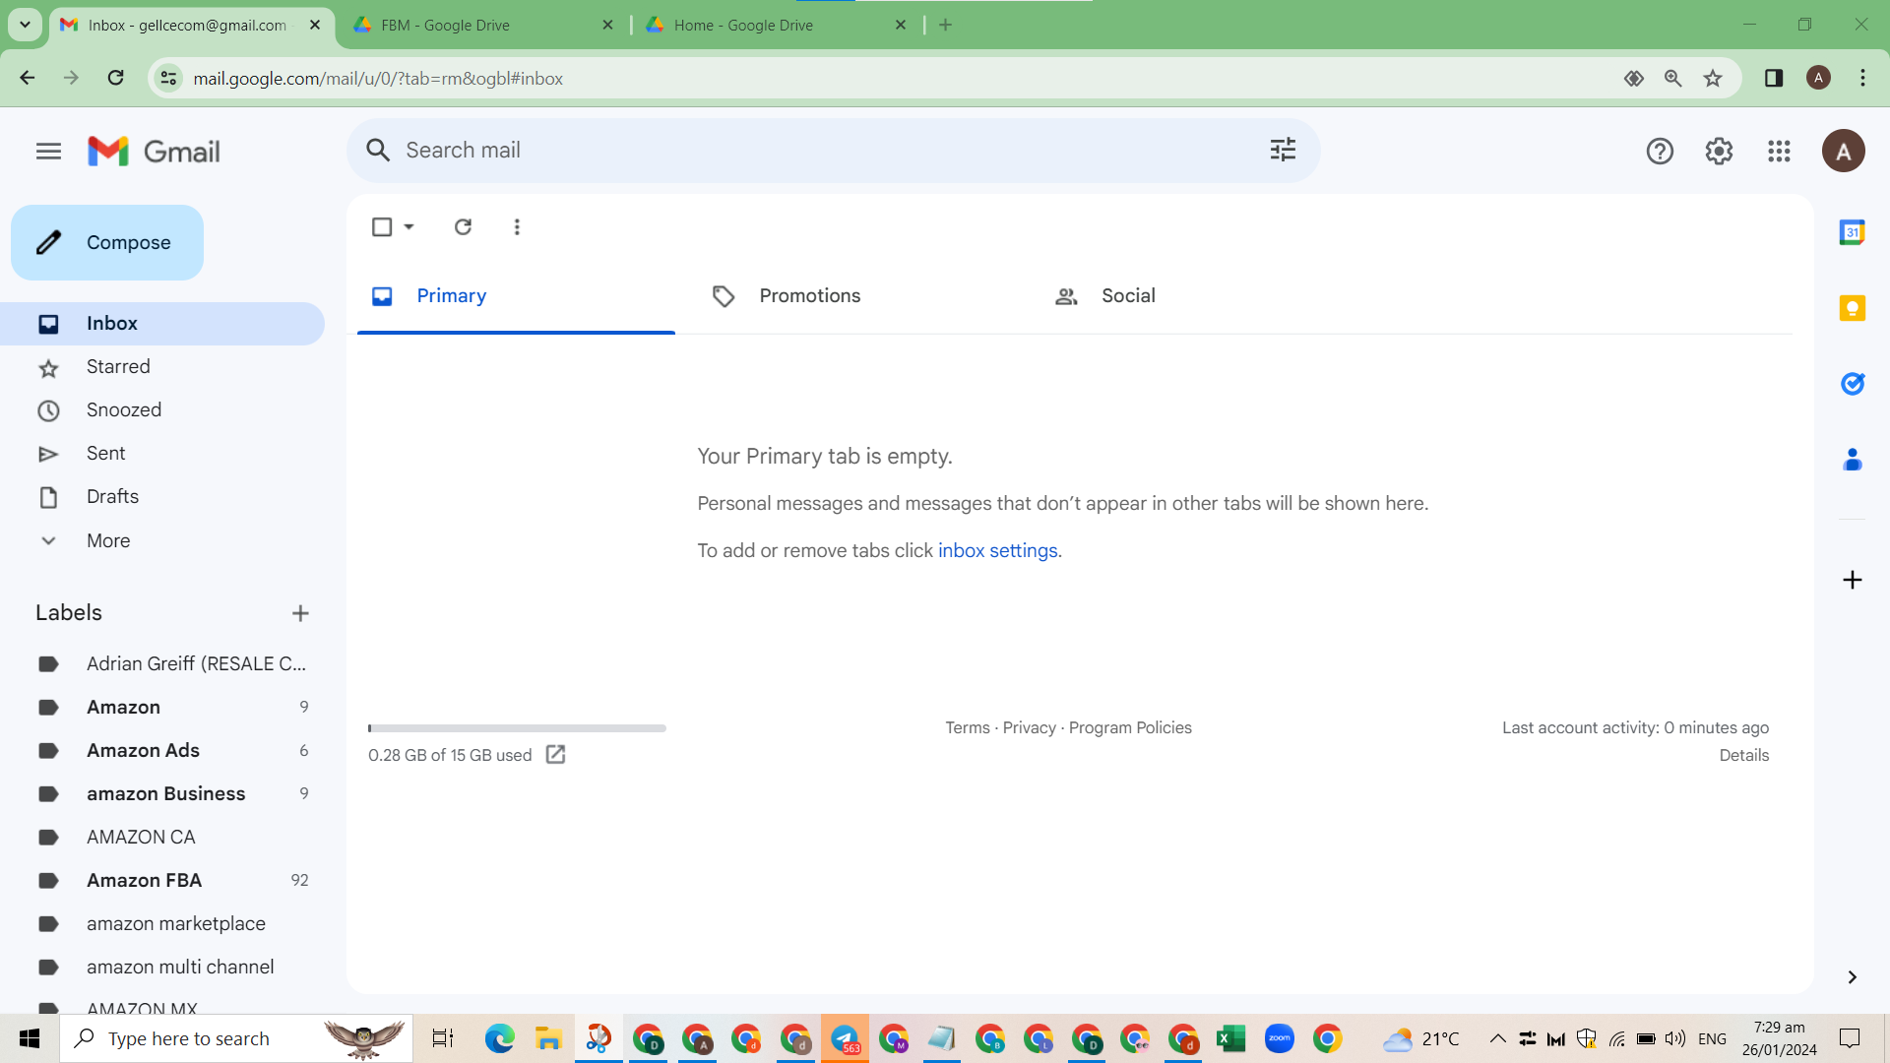Open the inbox settings link
The height and width of the screenshot is (1063, 1890).
(x=997, y=550)
